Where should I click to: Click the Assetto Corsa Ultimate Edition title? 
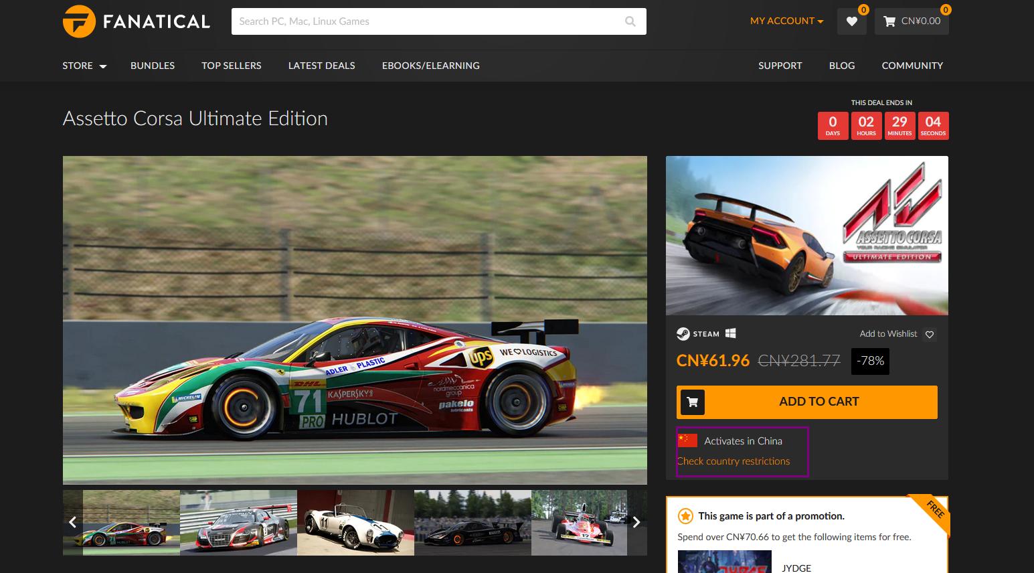click(195, 118)
